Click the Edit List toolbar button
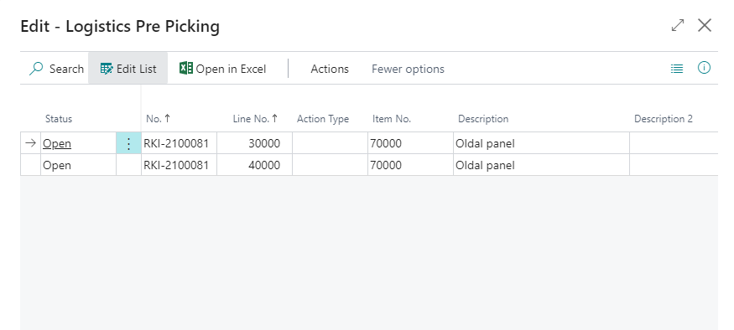The height and width of the screenshot is (330, 734). pyautogui.click(x=128, y=69)
